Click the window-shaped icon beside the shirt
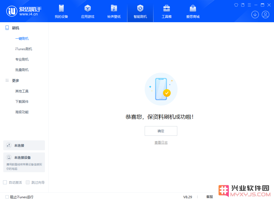The height and width of the screenshot is (201, 274). 243,5
